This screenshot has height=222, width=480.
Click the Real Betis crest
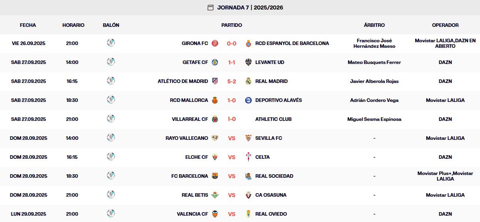pos(215,195)
